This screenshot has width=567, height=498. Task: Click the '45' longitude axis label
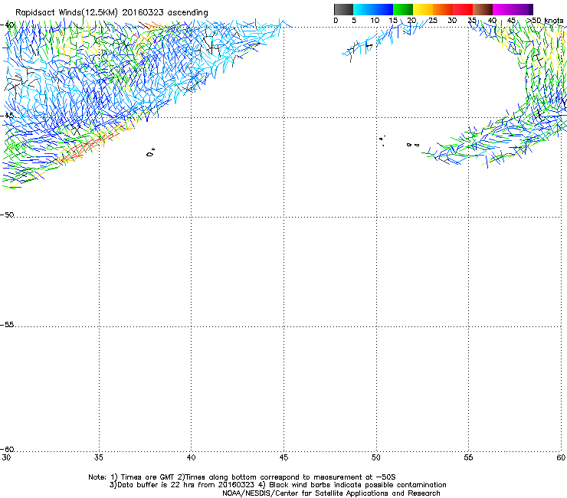[283, 457]
